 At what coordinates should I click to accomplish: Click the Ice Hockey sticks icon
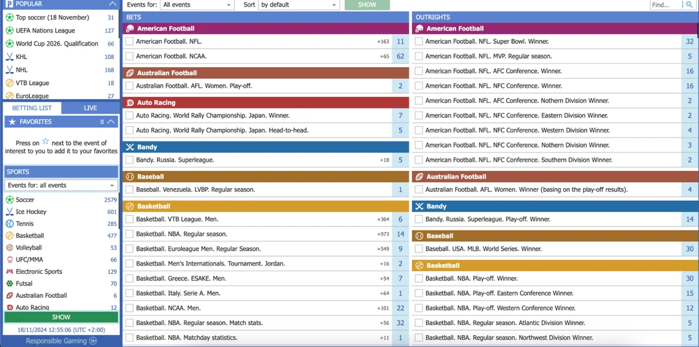[9, 211]
